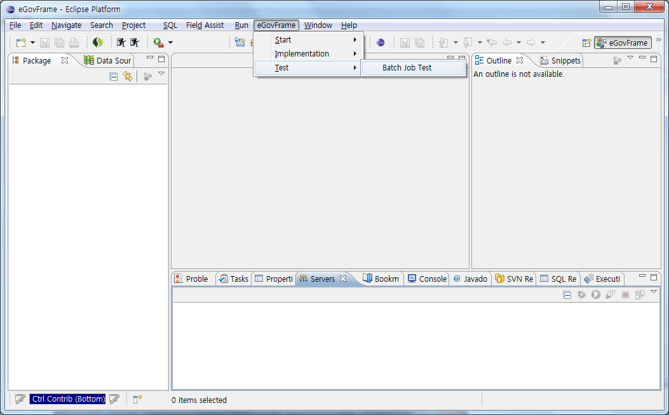Switch to the eGovFrame perspective button

pos(623,43)
